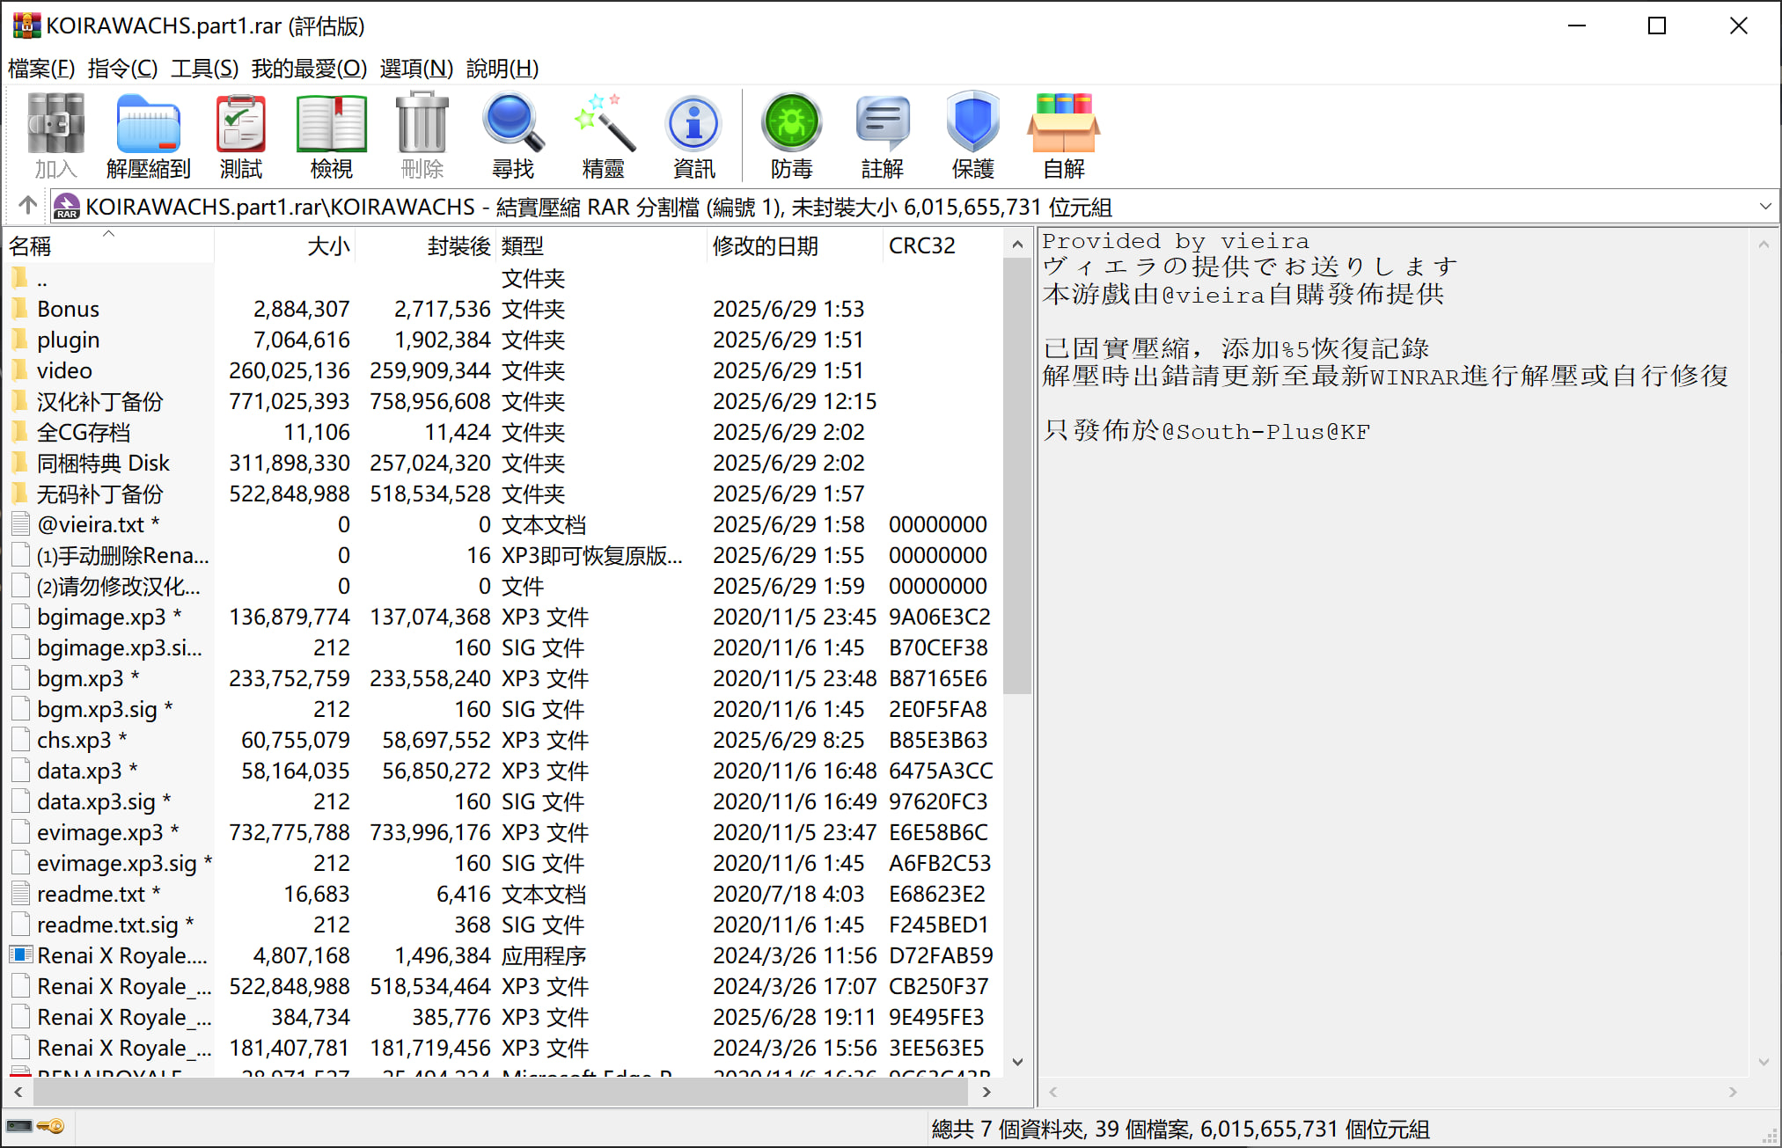Image resolution: width=1782 pixels, height=1148 pixels.
Task: Go up one level with arrow button
Action: 28,206
